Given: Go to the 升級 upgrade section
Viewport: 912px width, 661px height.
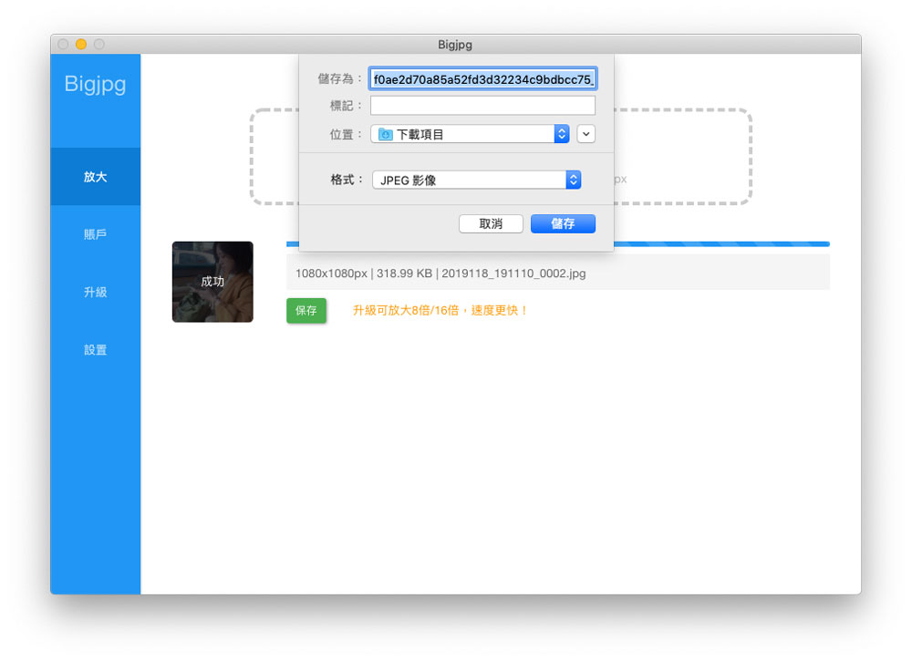Looking at the screenshot, I should (95, 292).
